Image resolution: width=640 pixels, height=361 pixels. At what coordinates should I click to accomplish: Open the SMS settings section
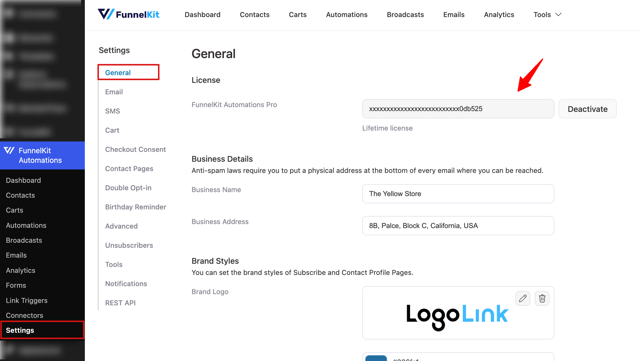tap(113, 111)
